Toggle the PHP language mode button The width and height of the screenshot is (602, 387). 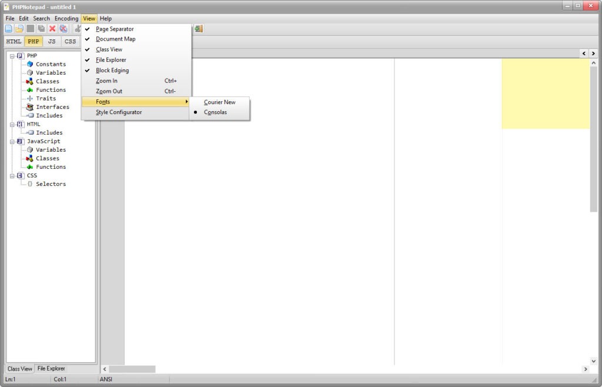[34, 41]
